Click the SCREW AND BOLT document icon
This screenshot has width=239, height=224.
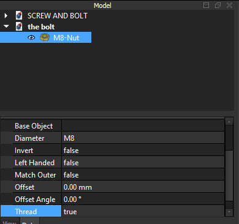[x=19, y=15]
